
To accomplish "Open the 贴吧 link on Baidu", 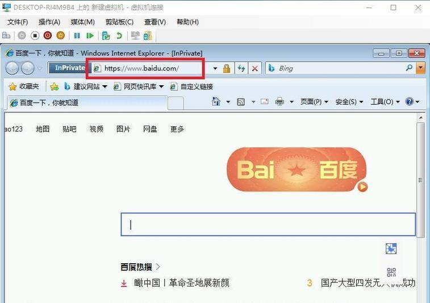I will click(x=69, y=128).
